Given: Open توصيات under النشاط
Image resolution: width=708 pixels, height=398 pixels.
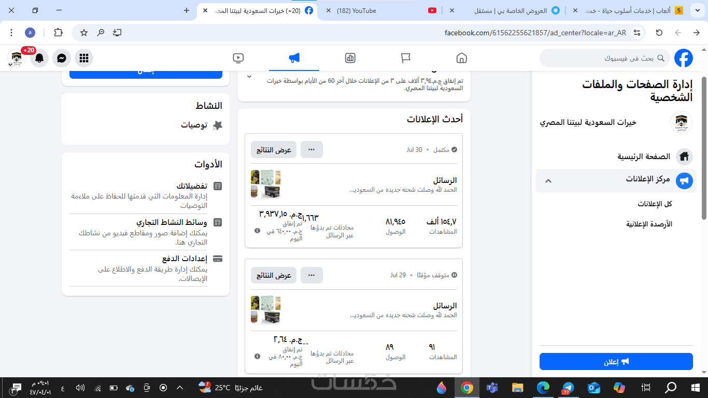Looking at the screenshot, I should 202,125.
